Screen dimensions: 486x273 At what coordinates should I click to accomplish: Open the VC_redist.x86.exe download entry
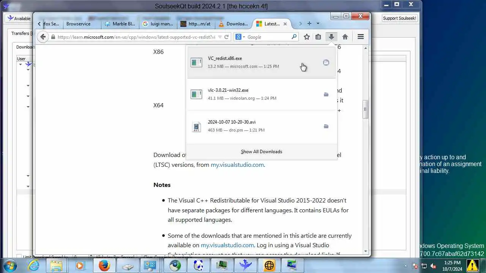[262, 62]
